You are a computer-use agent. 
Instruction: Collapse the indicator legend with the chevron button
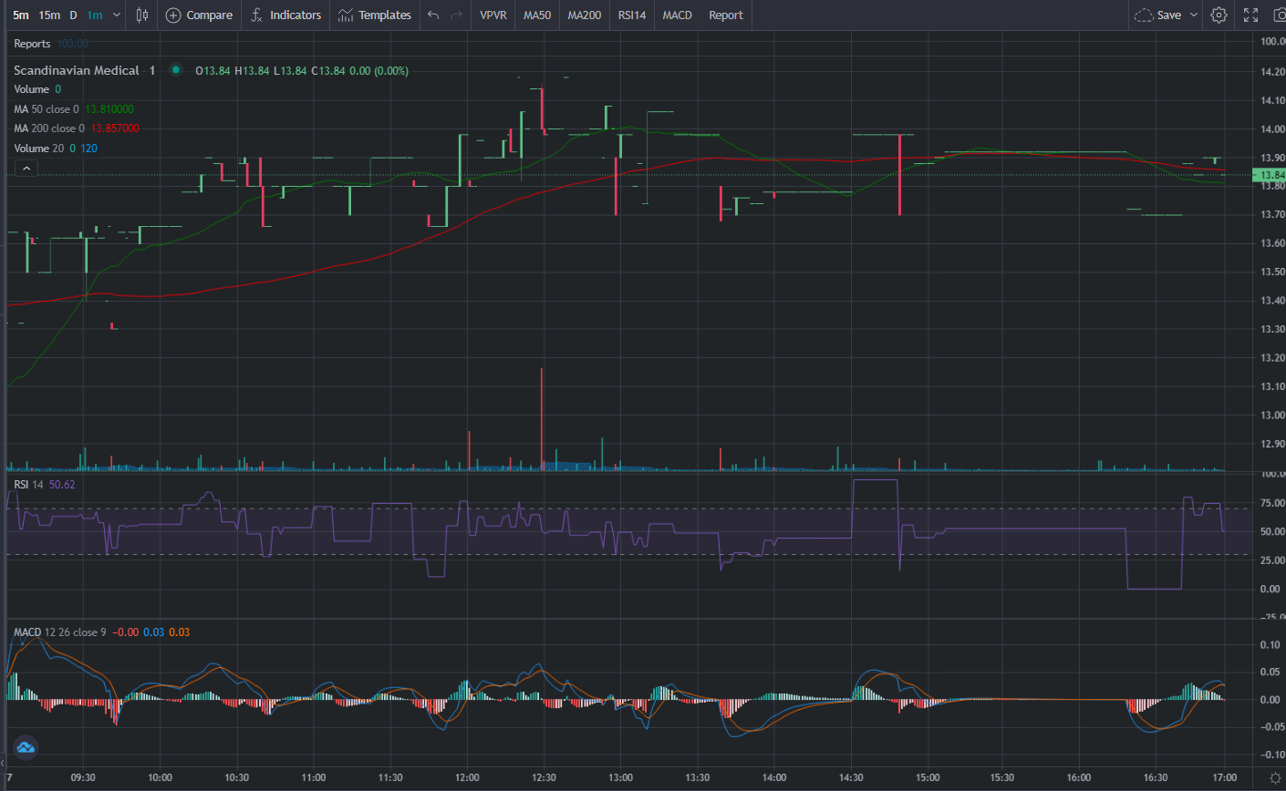pyautogui.click(x=26, y=168)
